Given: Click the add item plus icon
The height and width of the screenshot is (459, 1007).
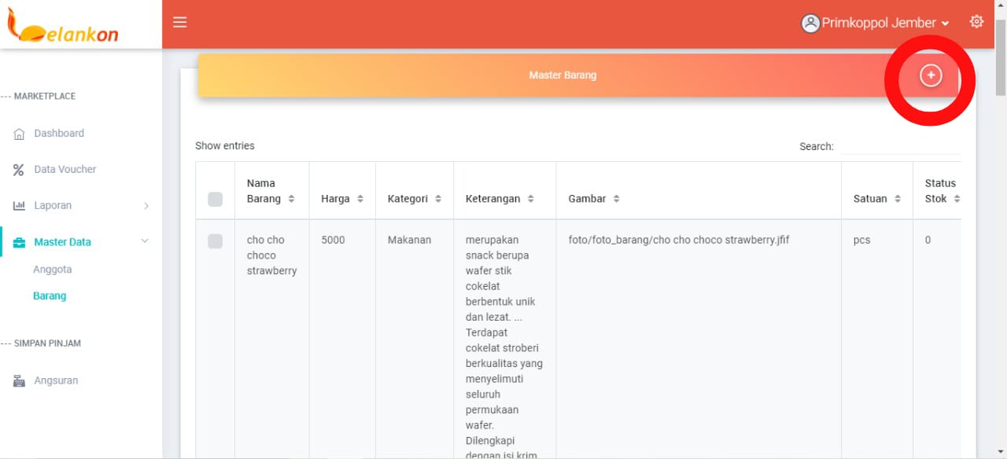Looking at the screenshot, I should (x=931, y=75).
